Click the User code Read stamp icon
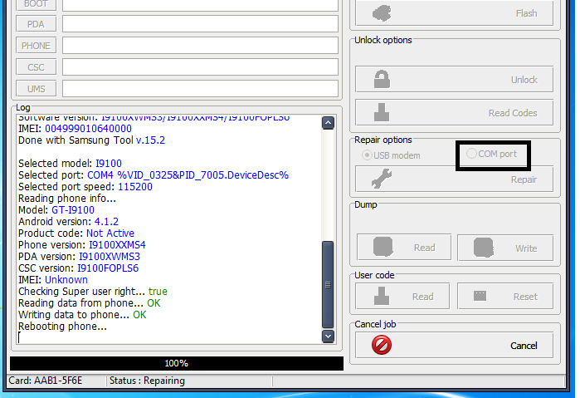Screen dimensions: 580x398 pyautogui.click(x=382, y=296)
